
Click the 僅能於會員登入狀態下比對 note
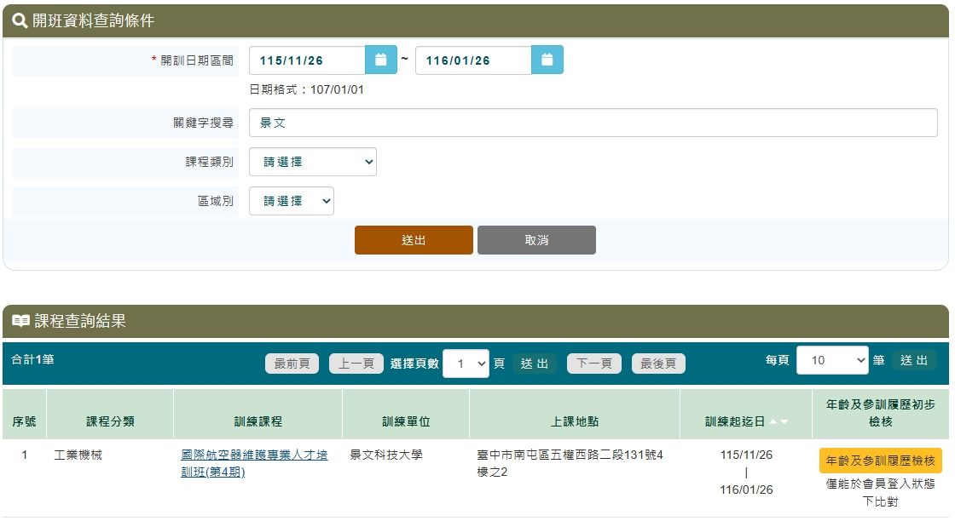pos(880,492)
